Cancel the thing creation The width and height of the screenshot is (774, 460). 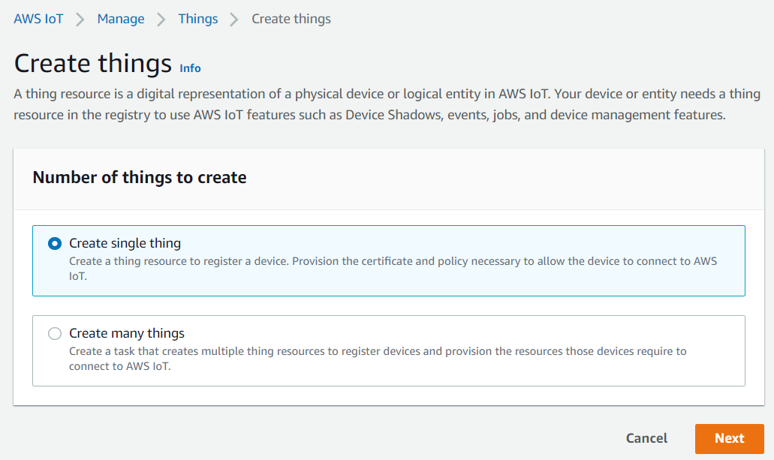click(x=646, y=438)
